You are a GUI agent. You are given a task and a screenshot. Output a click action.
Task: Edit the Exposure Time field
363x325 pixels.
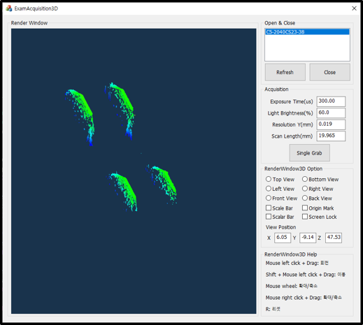pyautogui.click(x=331, y=101)
